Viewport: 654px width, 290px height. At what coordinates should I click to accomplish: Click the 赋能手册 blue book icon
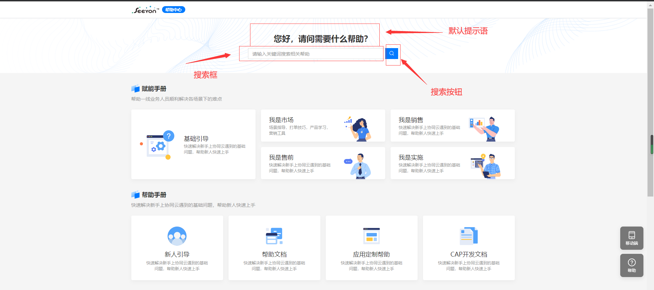135,89
